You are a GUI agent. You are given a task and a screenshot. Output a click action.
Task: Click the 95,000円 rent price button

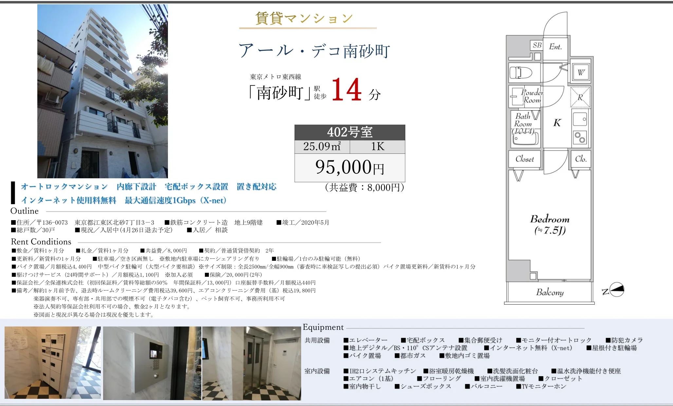(x=350, y=168)
